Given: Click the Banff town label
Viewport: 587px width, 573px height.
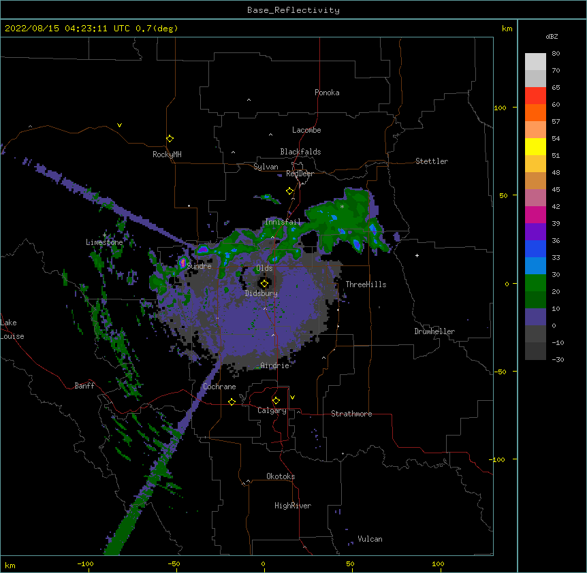Looking at the screenshot, I should click(x=84, y=386).
